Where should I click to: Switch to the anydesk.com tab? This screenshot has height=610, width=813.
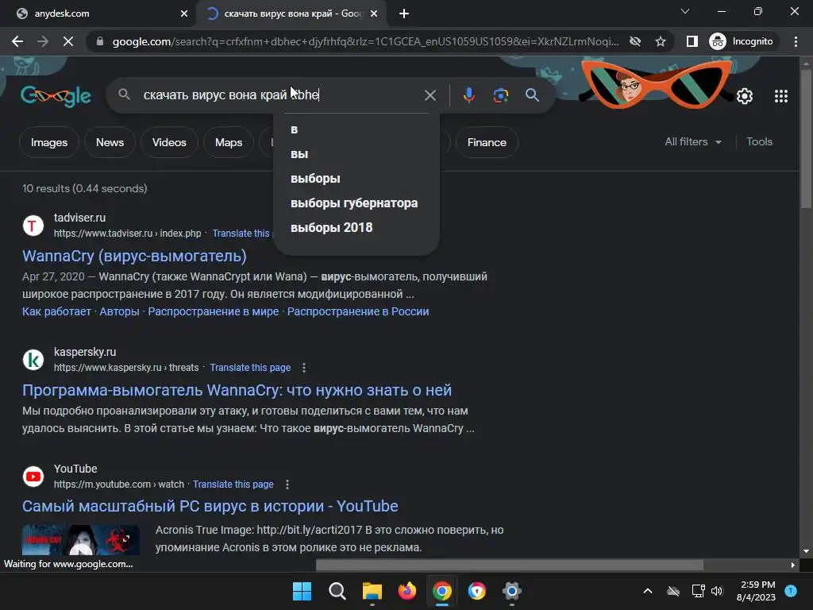click(x=98, y=14)
